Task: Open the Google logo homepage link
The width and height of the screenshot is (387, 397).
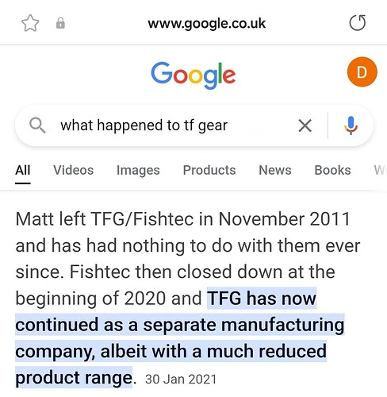Action: click(193, 75)
